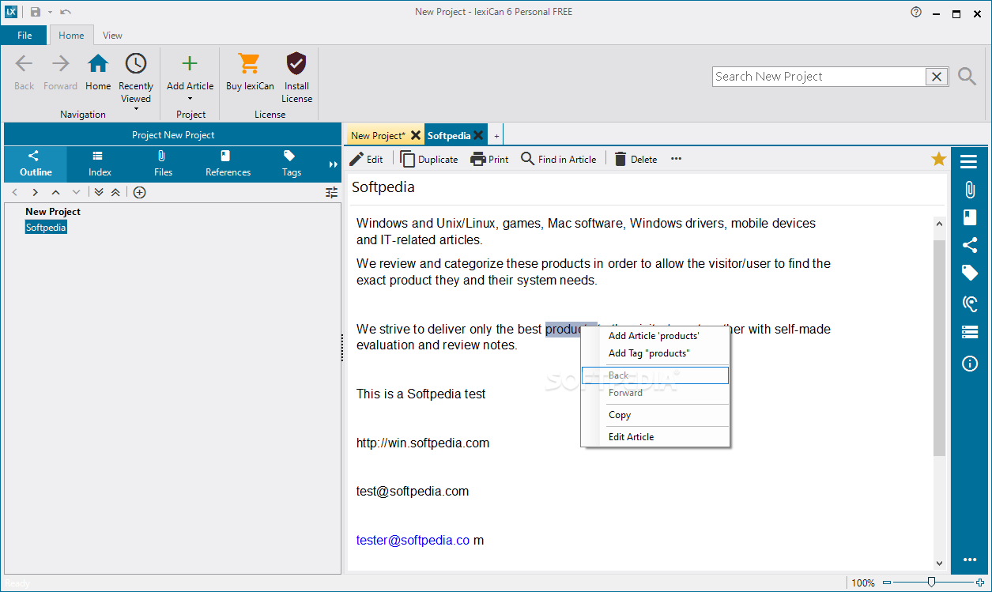
Task: Open info icon in right sidebar
Action: [970, 364]
